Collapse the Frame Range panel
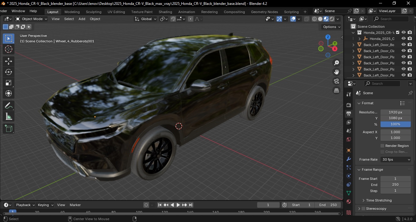This screenshot has width=416, height=222. (359, 170)
